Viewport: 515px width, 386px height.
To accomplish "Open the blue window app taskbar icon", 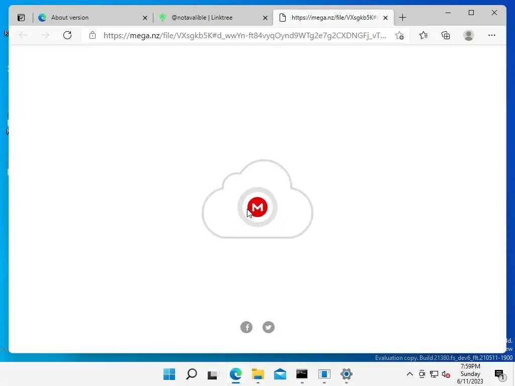I will tap(324, 374).
